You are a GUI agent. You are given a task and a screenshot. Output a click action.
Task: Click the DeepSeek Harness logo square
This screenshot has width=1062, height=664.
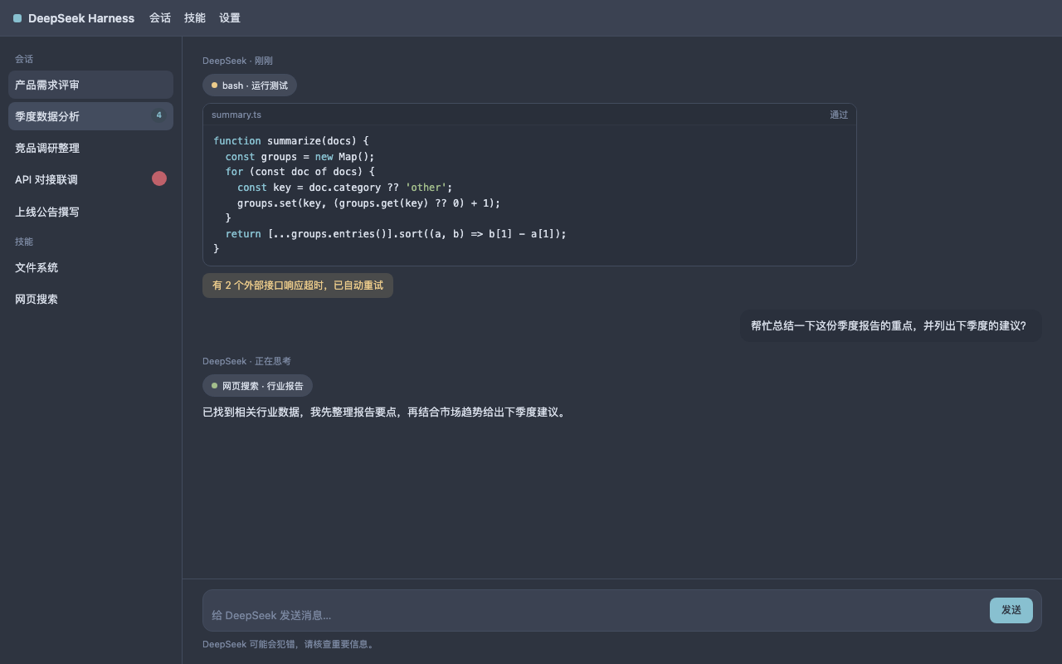(x=17, y=18)
